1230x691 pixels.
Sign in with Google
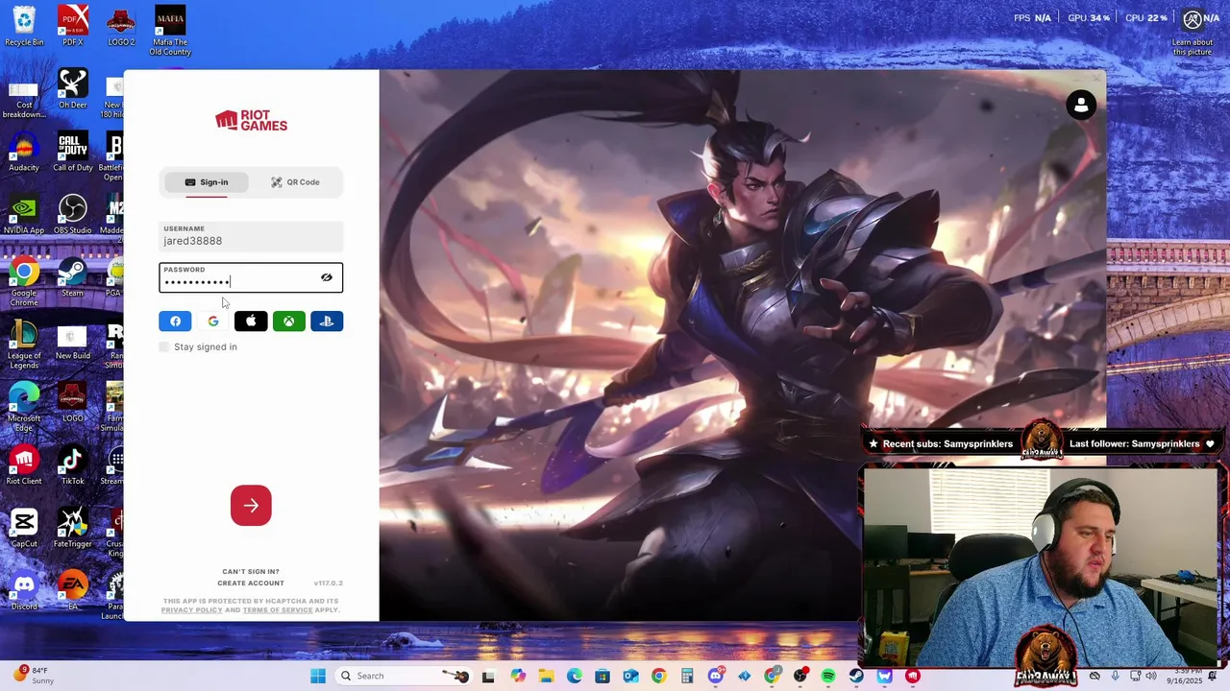213,322
